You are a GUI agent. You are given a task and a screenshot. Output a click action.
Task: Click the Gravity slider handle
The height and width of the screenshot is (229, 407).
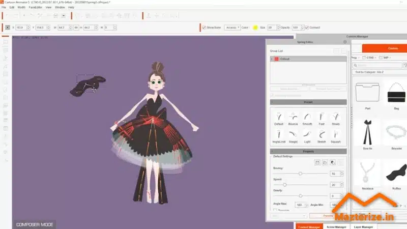[300, 196]
